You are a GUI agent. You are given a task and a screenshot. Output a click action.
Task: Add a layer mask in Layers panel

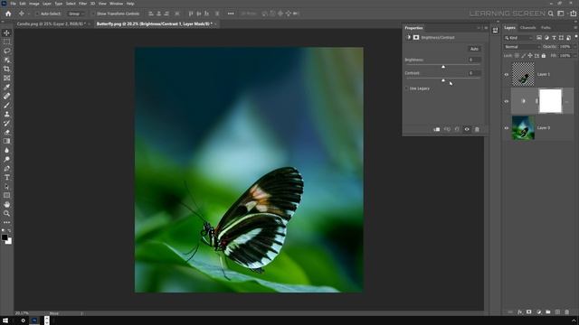pyautogui.click(x=528, y=311)
